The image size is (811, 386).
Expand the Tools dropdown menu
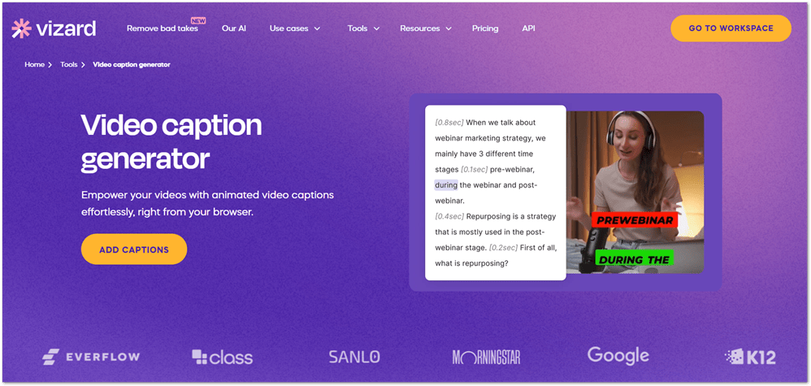[363, 28]
